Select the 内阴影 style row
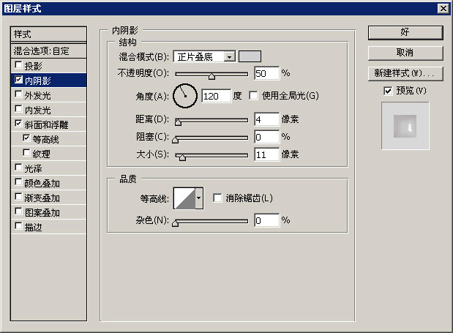The image size is (453, 333). tap(48, 81)
